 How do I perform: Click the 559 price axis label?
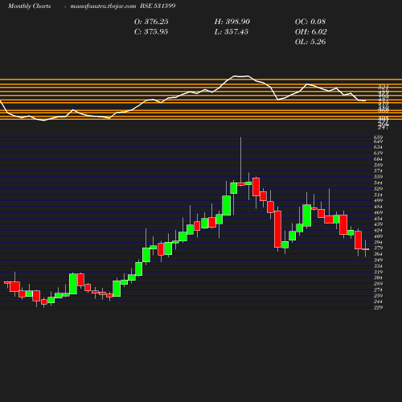[x=378, y=177]
